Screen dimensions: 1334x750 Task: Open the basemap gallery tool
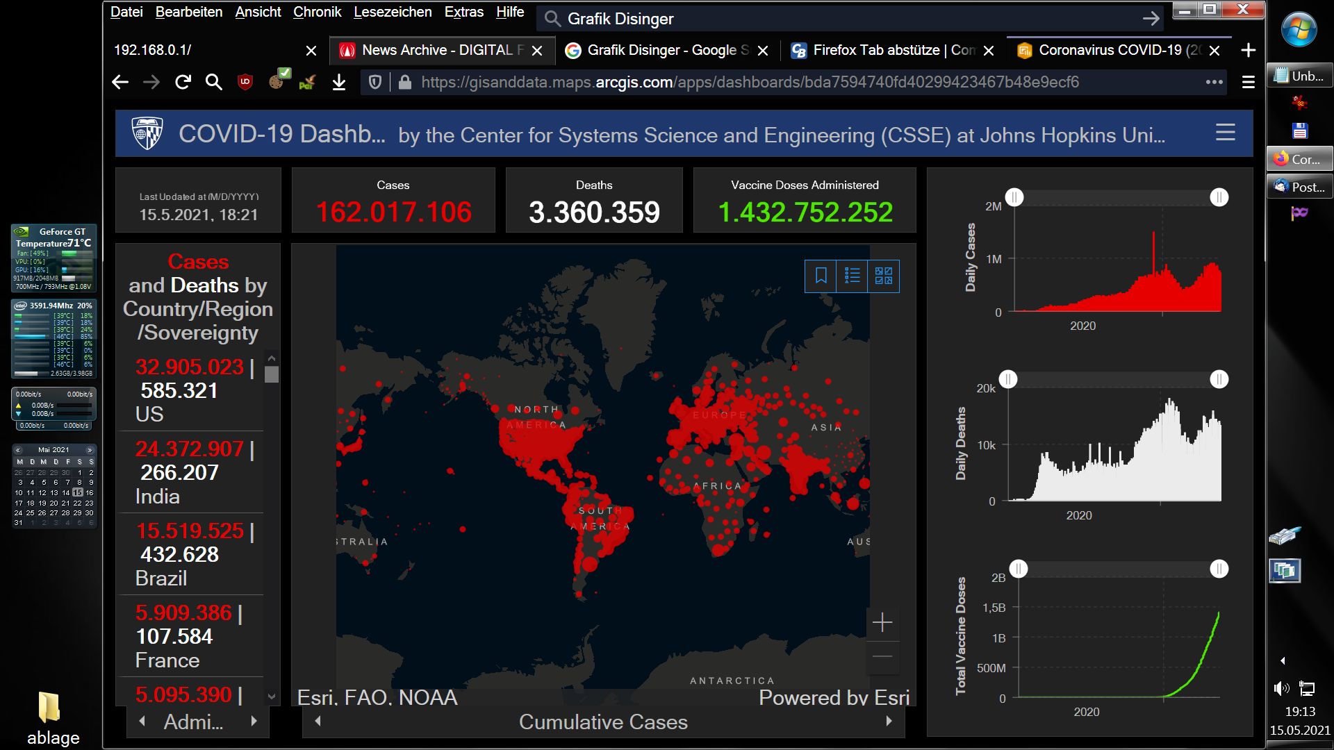[x=884, y=276]
